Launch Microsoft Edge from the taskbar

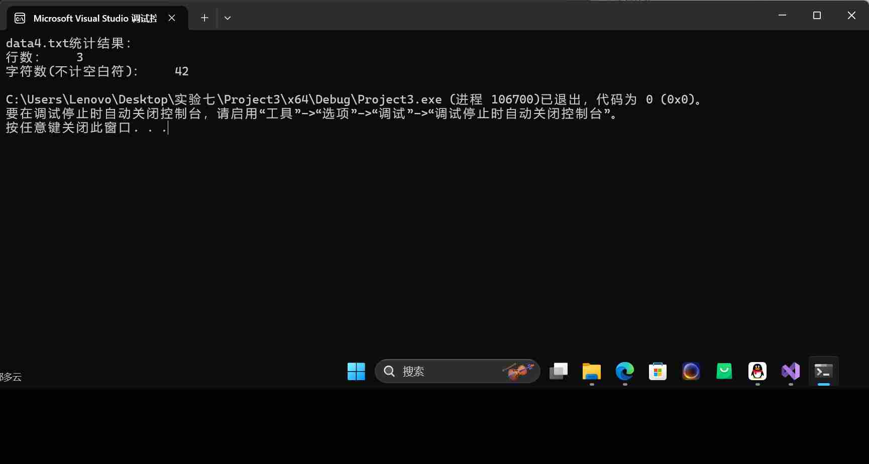click(x=624, y=372)
